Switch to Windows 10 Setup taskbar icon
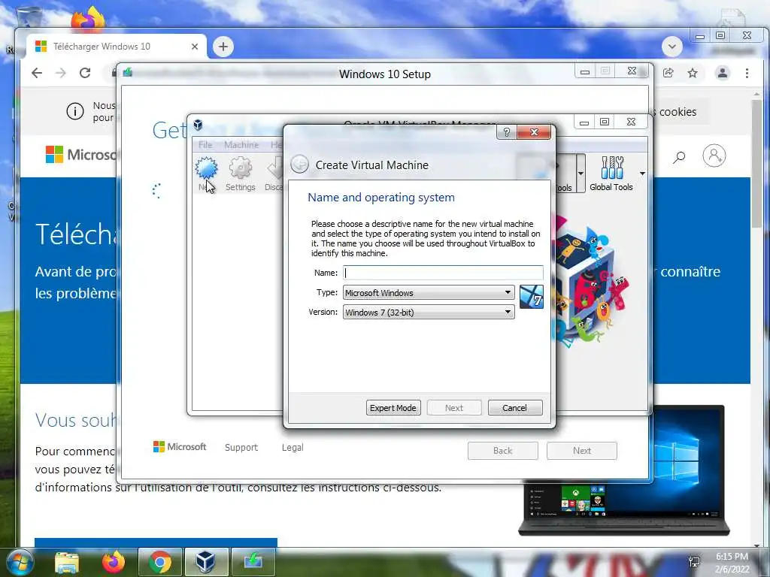The height and width of the screenshot is (577, 770). click(253, 562)
